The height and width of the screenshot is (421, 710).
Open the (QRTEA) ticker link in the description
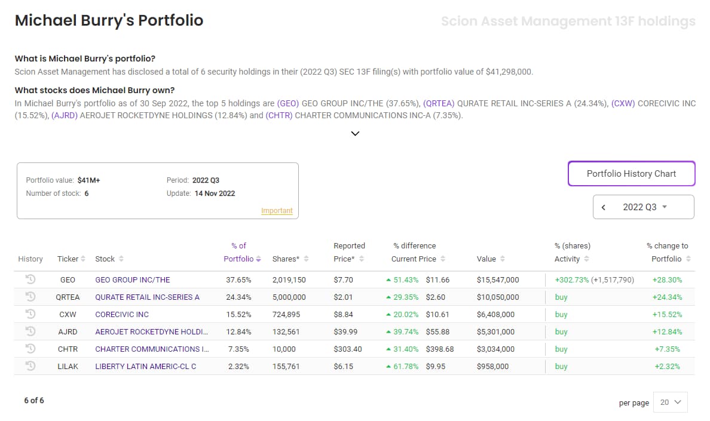pos(438,103)
